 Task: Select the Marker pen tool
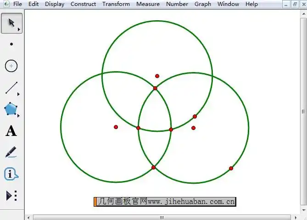11,152
